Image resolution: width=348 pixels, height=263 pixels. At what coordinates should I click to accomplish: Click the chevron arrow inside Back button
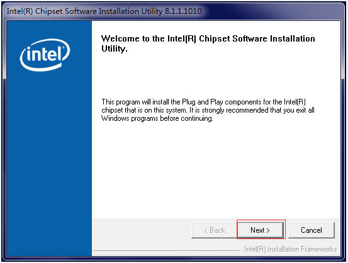pos(206,230)
